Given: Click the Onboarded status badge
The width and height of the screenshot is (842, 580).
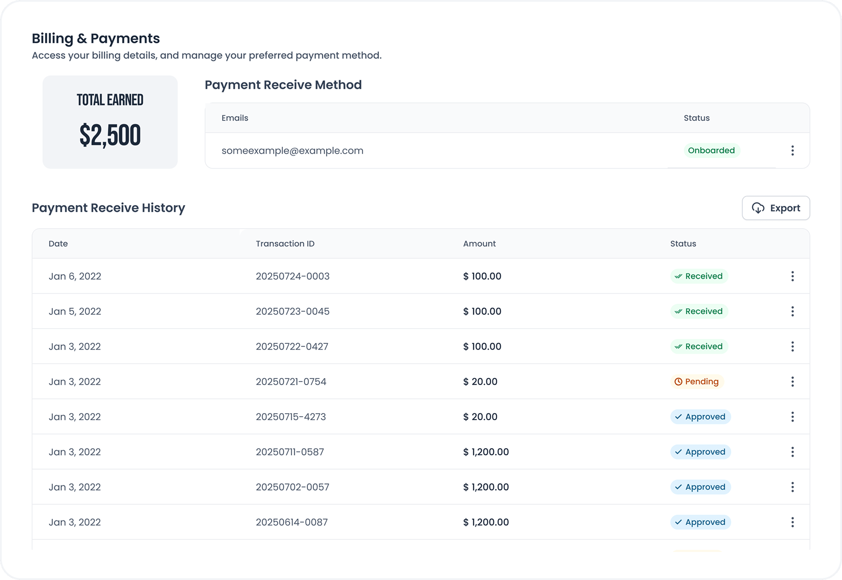Looking at the screenshot, I should click(711, 151).
